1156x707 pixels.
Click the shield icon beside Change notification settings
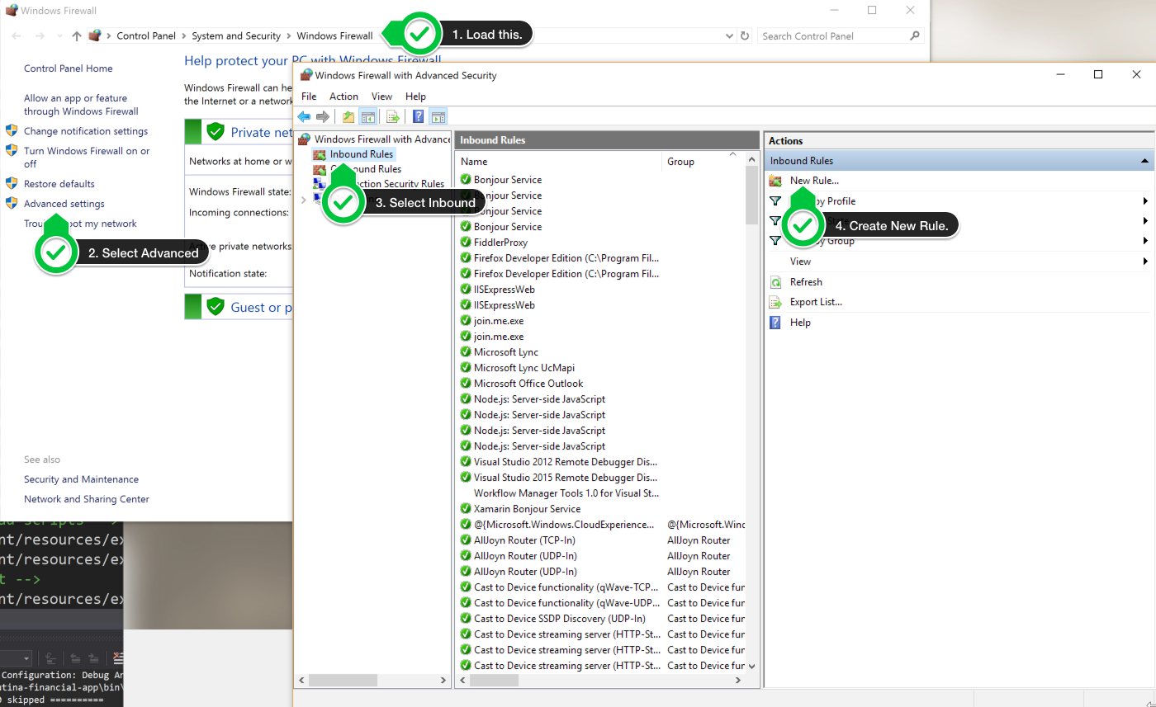point(12,130)
